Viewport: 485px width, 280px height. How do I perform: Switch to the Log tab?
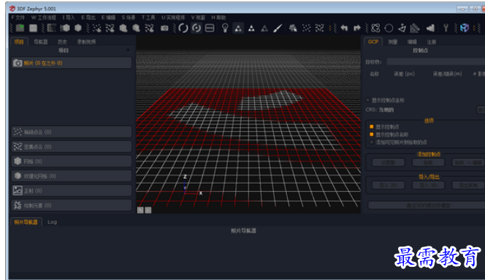click(x=52, y=222)
